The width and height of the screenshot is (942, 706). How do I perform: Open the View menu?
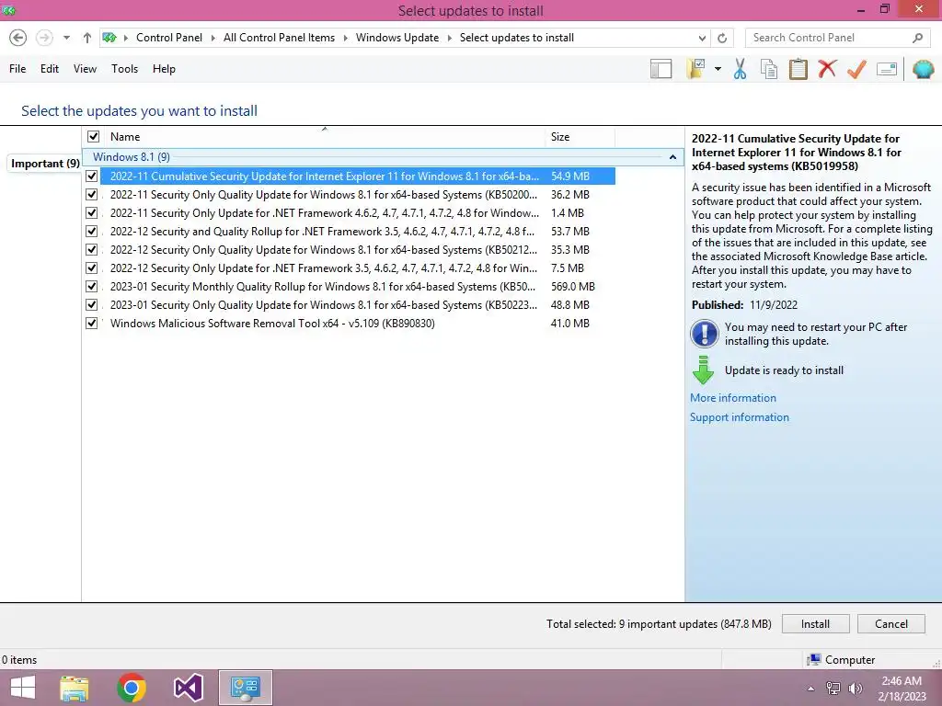click(x=85, y=69)
